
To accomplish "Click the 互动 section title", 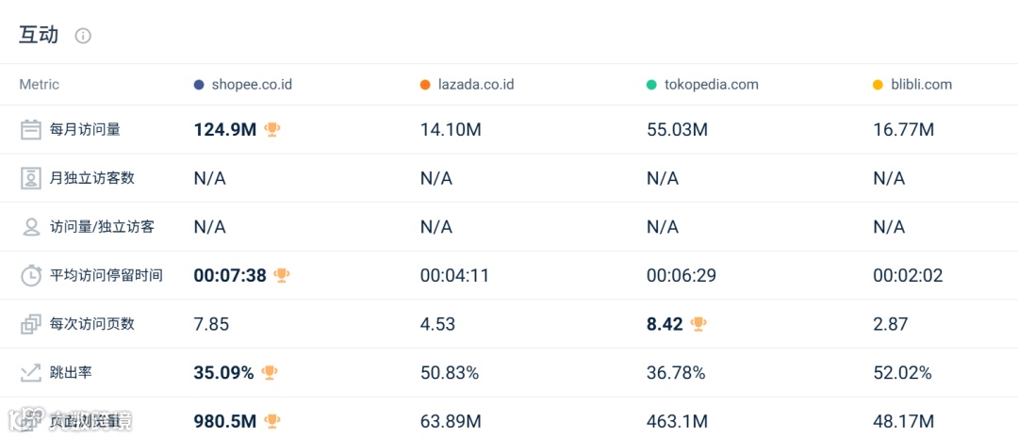I will [x=39, y=36].
